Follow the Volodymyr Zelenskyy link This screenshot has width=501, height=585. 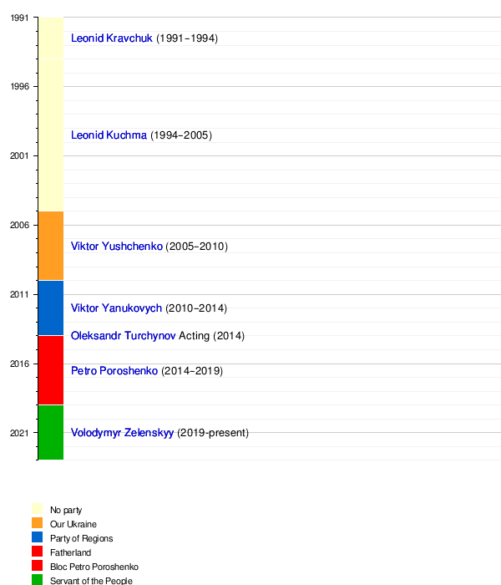coord(122,433)
